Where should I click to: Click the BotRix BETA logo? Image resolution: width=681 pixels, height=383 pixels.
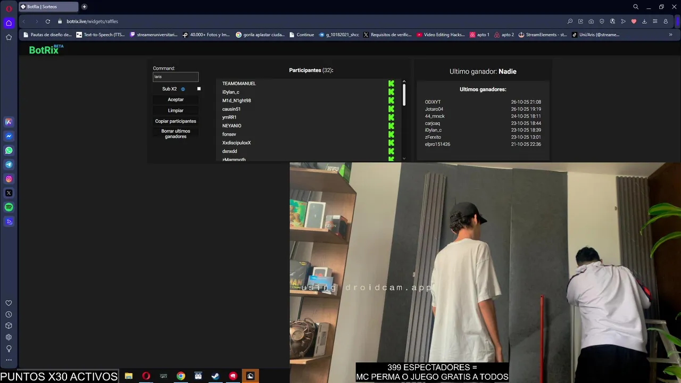click(x=46, y=49)
